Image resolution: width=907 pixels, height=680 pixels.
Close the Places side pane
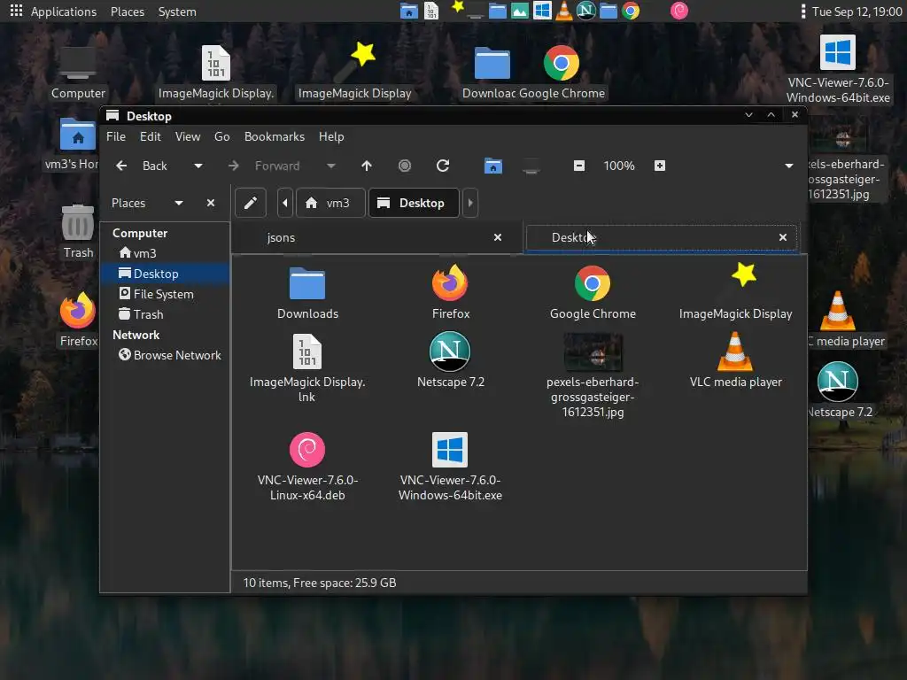click(x=211, y=203)
